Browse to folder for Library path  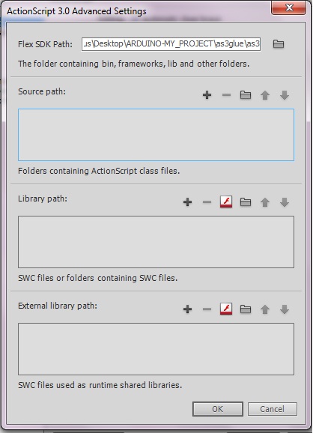click(246, 202)
